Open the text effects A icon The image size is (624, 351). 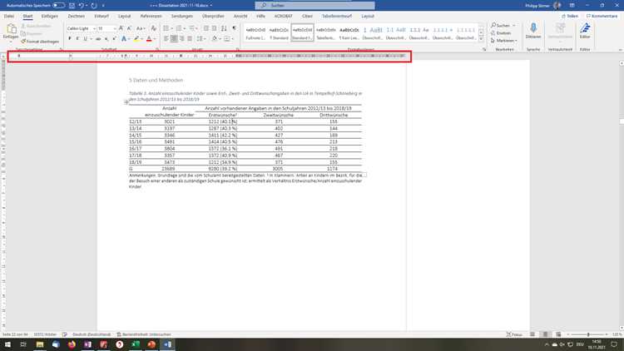pos(124,39)
